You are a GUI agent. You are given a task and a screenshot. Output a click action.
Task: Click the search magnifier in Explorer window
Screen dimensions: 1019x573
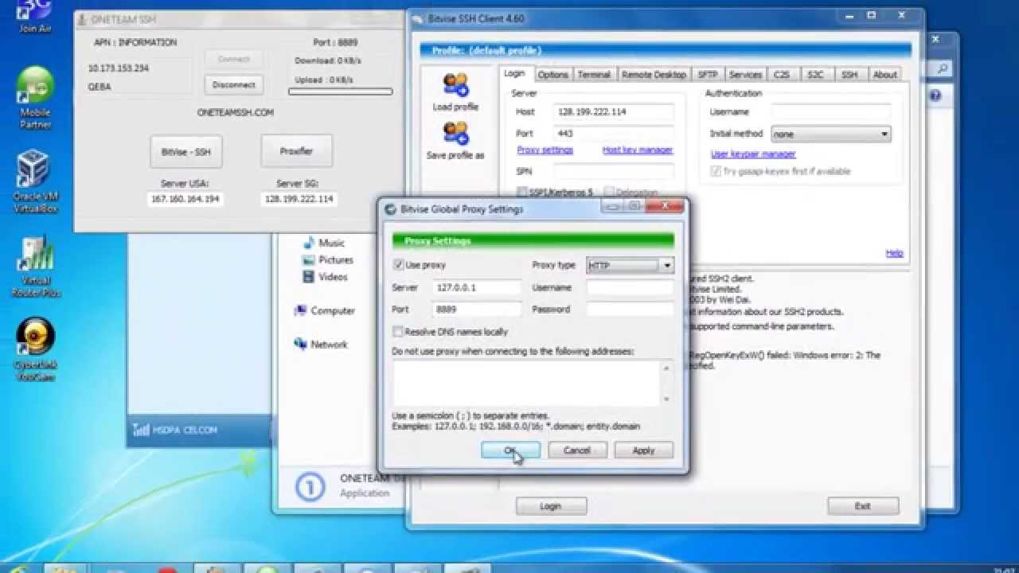point(942,69)
